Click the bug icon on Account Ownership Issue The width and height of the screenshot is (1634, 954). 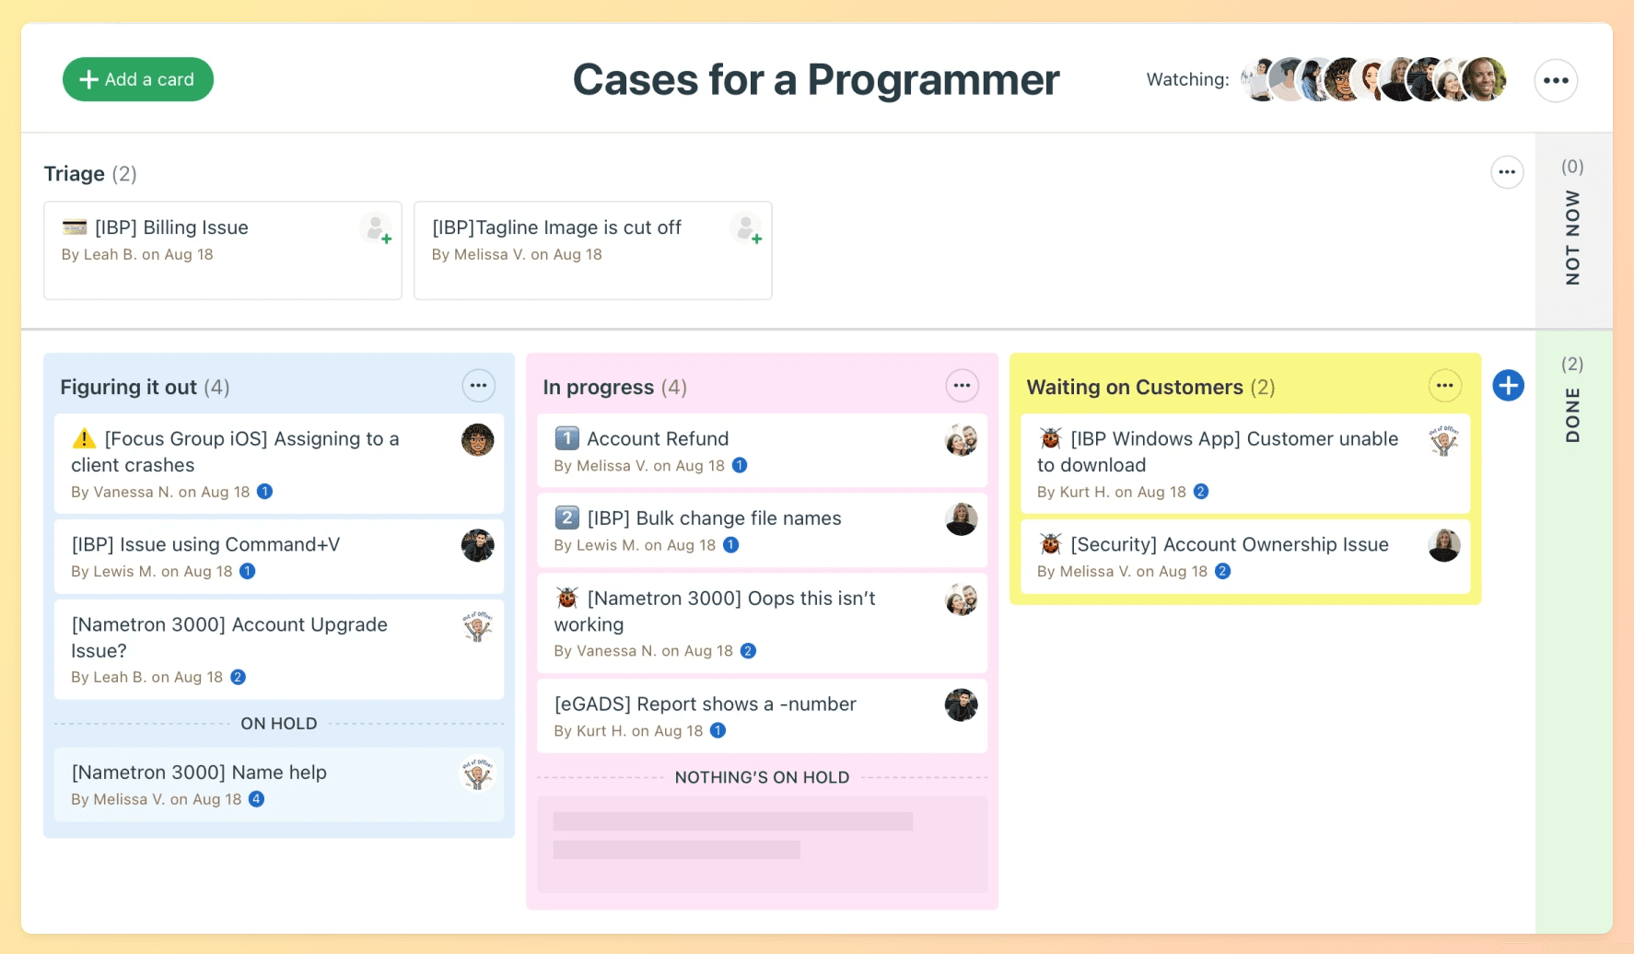point(1050,544)
